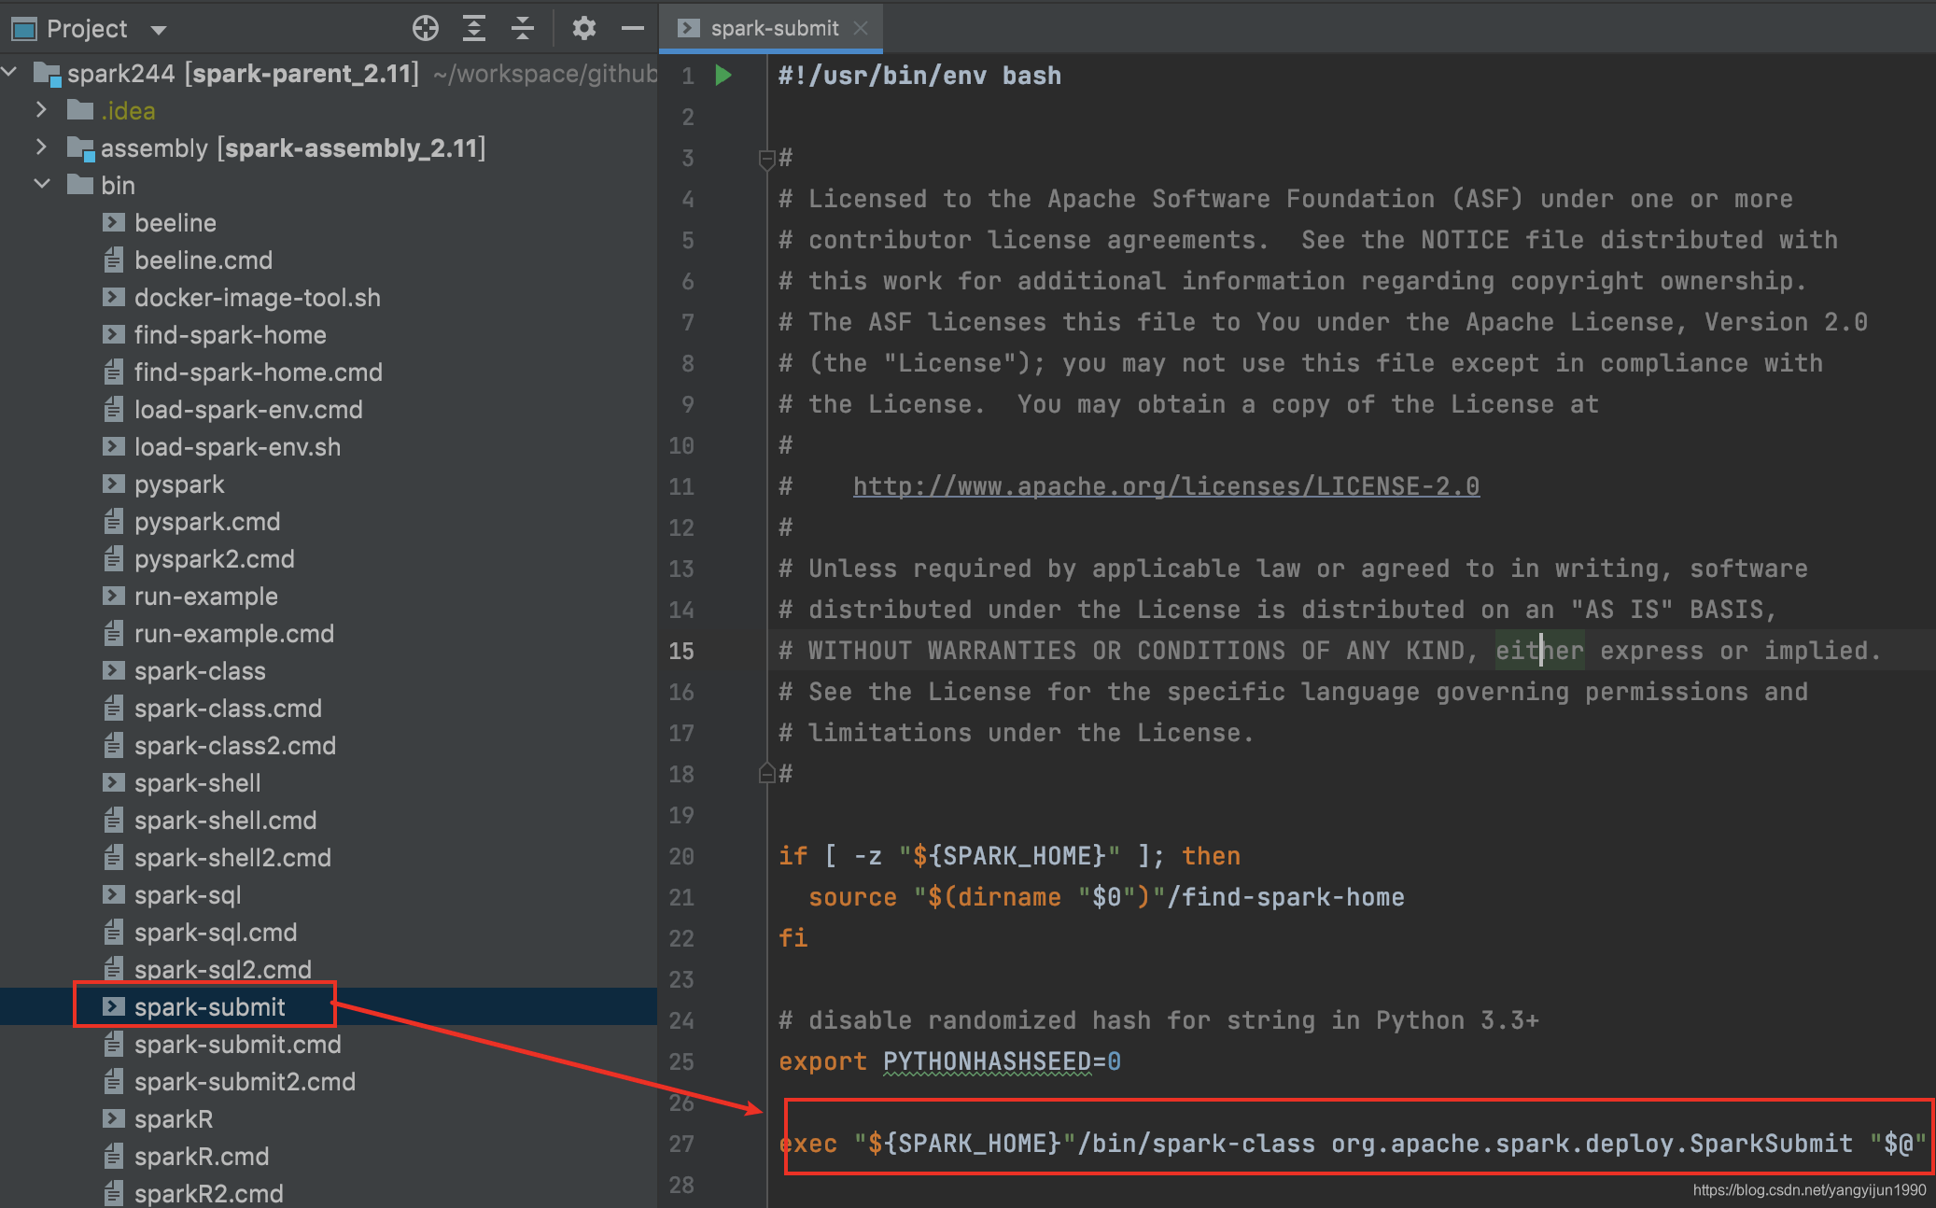Switch to the spark-submit editor tab
Screen dimensions: 1936x1208
(x=774, y=29)
